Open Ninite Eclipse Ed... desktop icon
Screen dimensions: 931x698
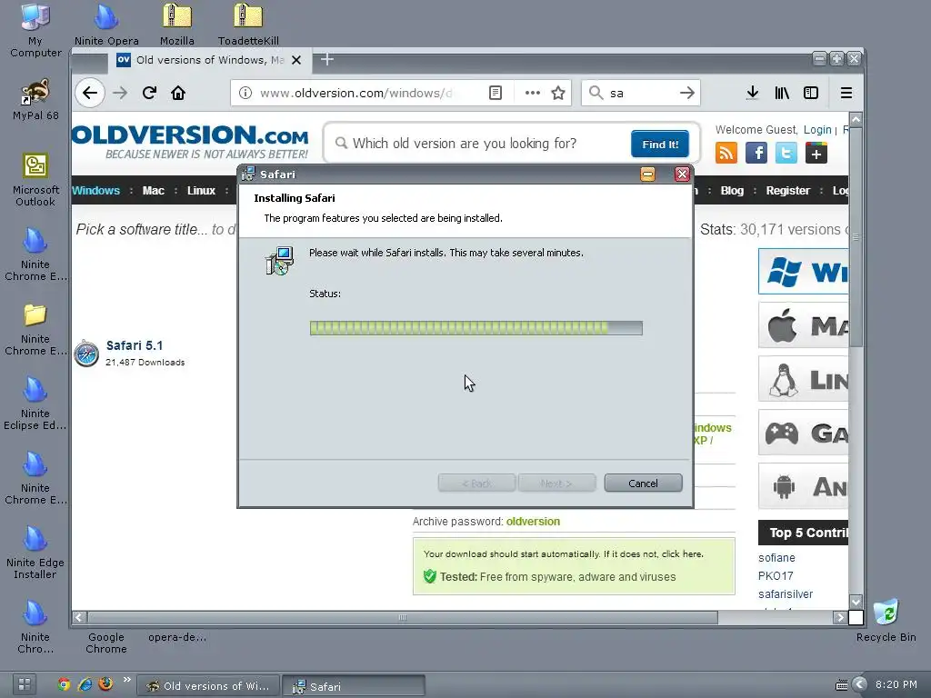tap(35, 404)
